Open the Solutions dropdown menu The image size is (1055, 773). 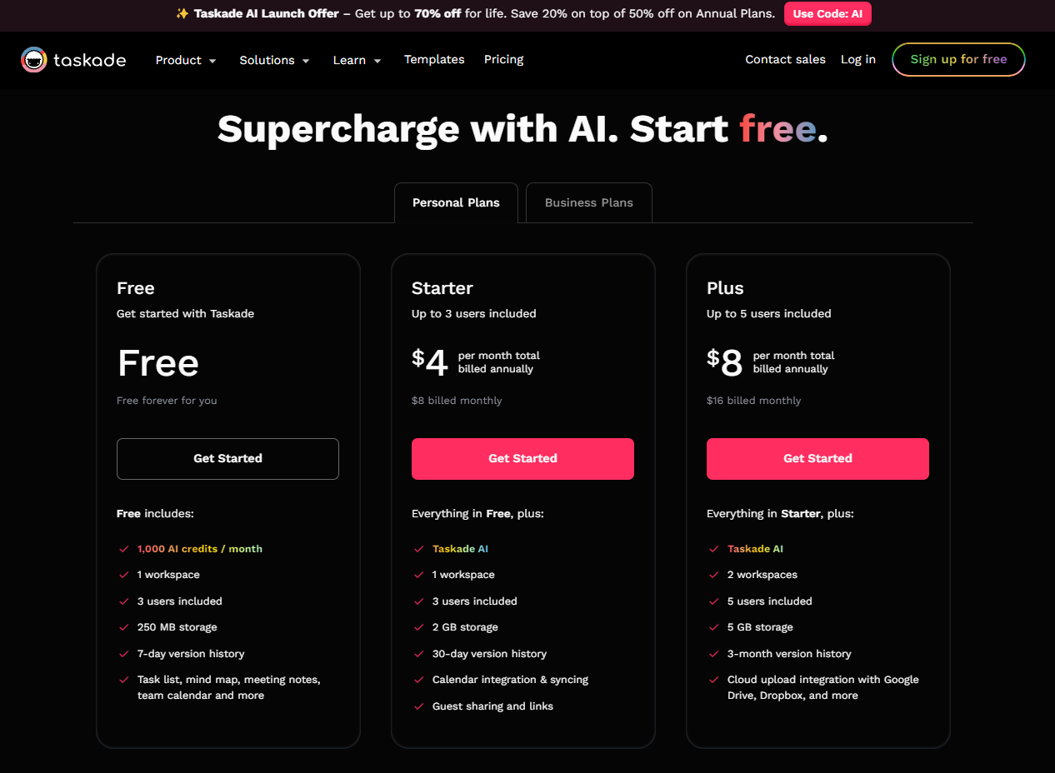coord(274,60)
